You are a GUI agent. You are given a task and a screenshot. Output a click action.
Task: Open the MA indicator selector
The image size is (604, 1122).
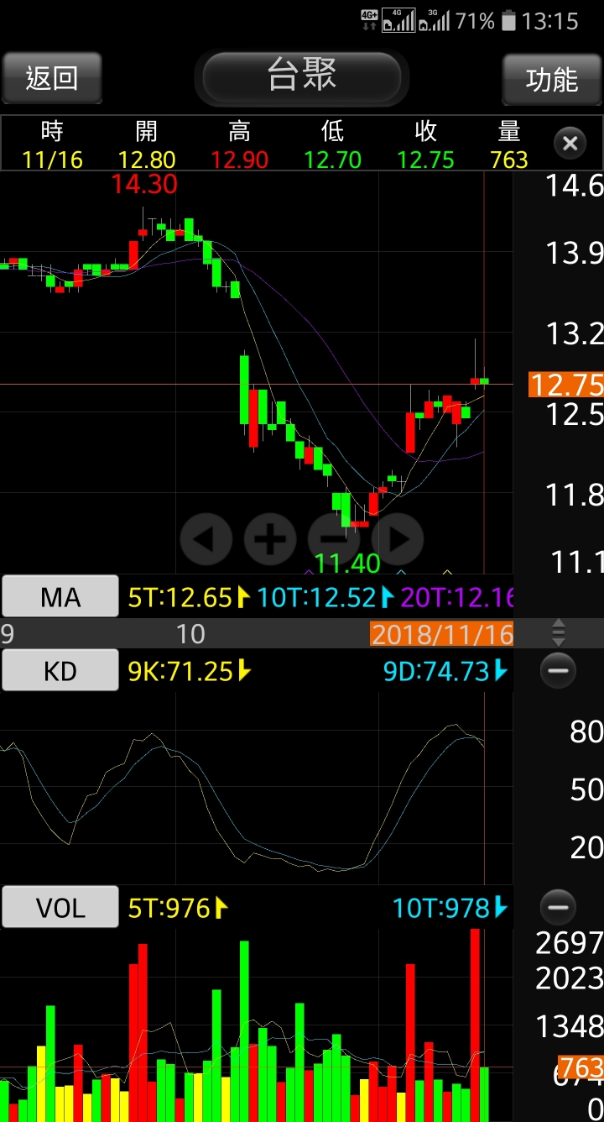pos(60,597)
